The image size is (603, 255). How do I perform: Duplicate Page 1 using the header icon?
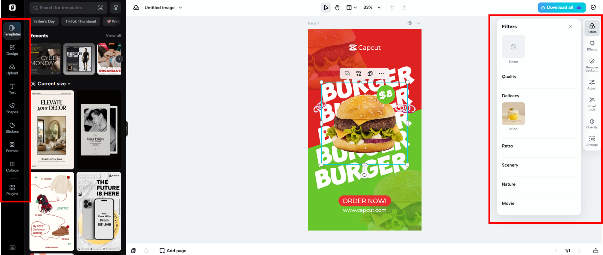pyautogui.click(x=409, y=23)
